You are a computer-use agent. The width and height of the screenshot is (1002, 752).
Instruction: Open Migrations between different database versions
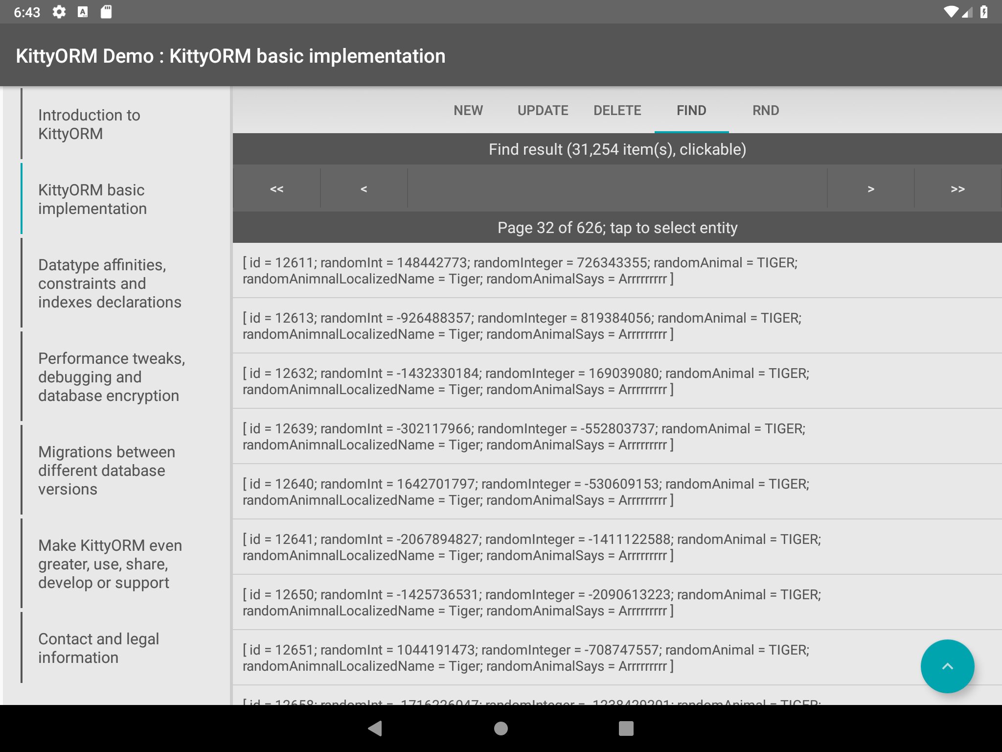tap(125, 470)
